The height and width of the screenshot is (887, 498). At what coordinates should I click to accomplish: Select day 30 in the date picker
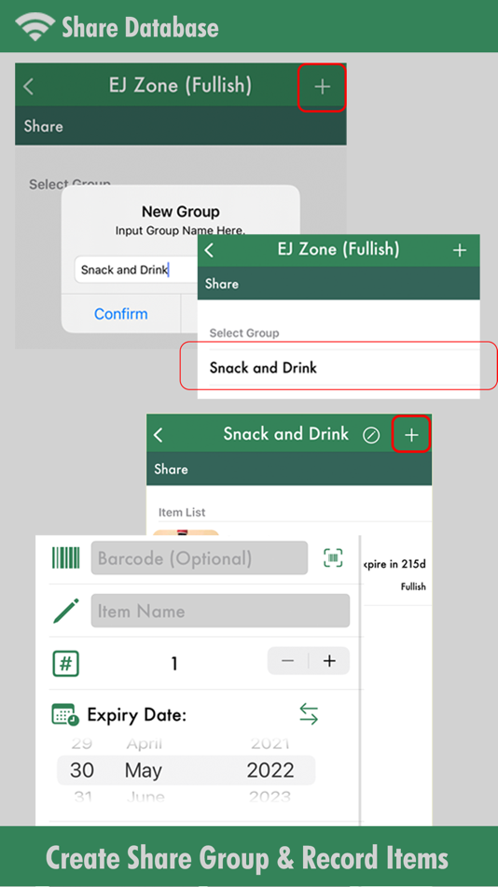82,770
